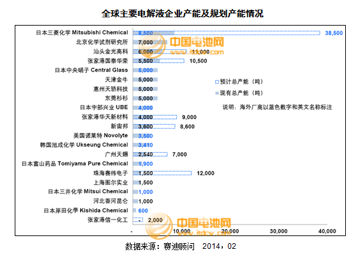Select the label 日本富山药品 Tomiyama Pure Chemical
This screenshot has width=358, height=254.
click(x=75, y=164)
